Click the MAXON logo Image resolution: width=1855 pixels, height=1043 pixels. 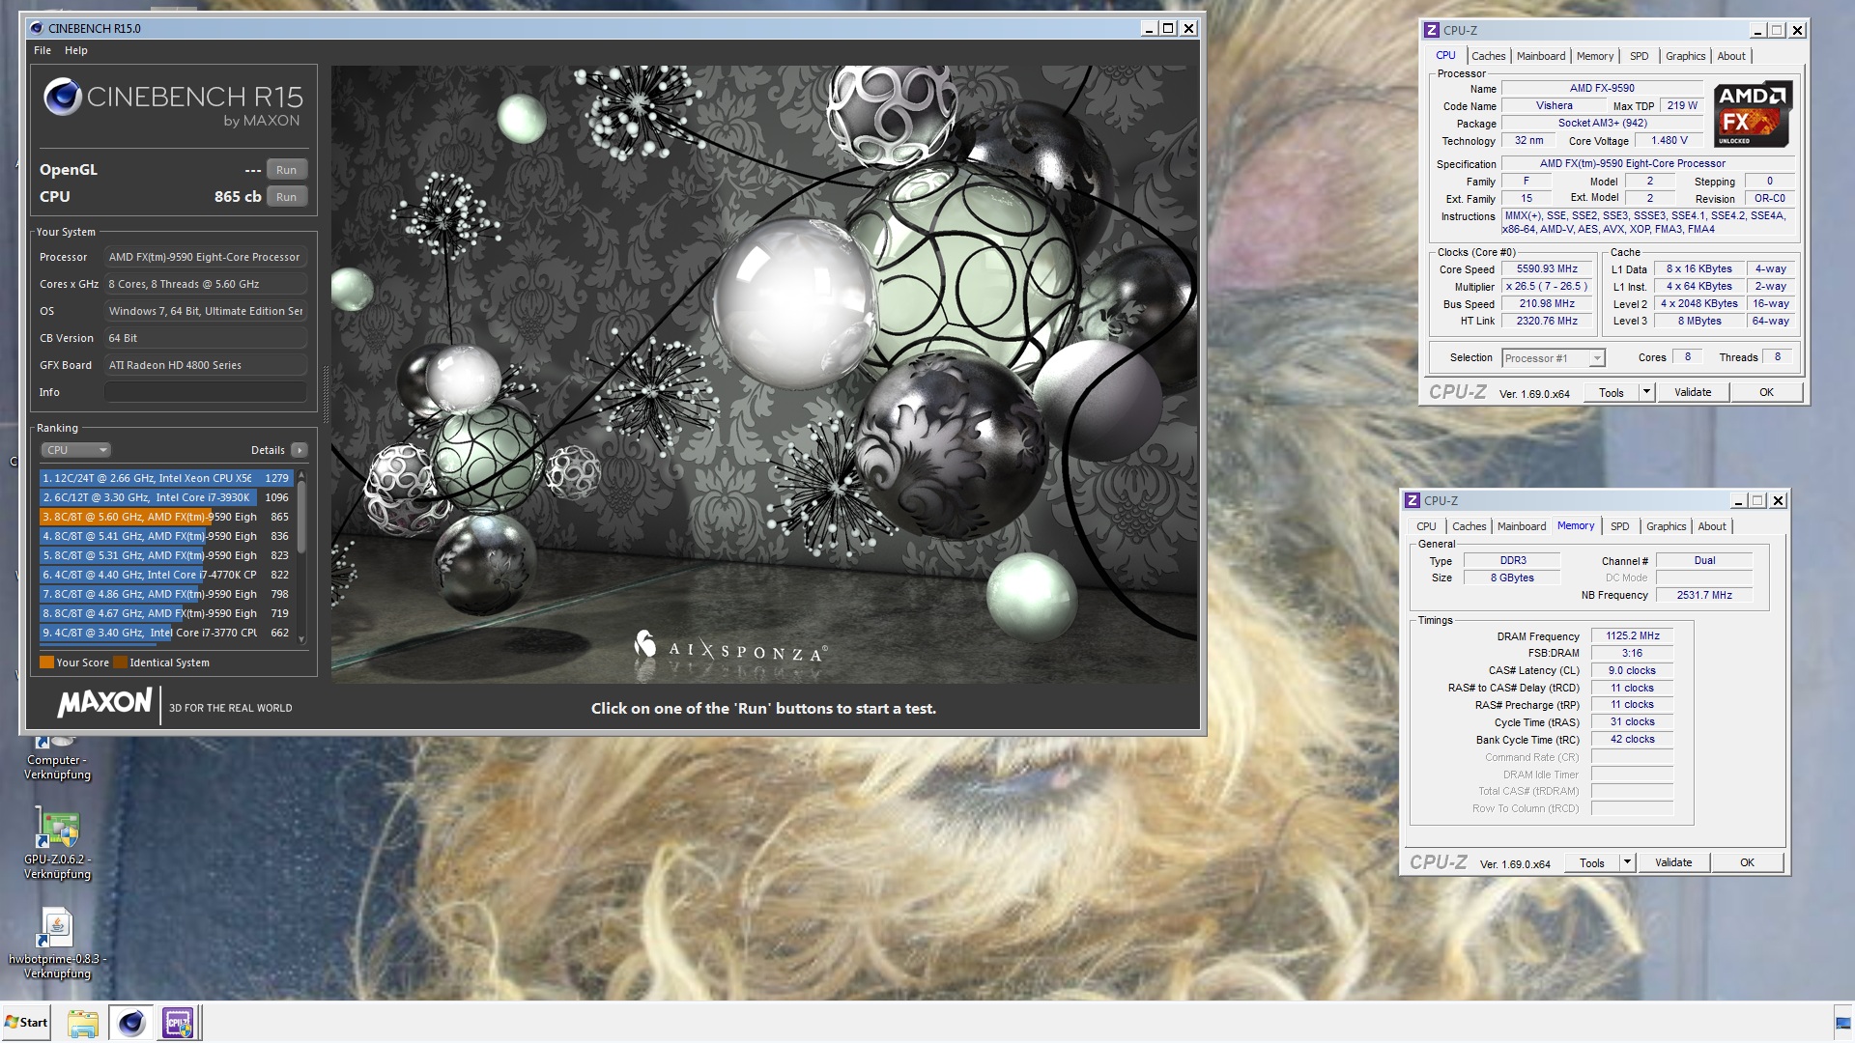click(x=104, y=702)
